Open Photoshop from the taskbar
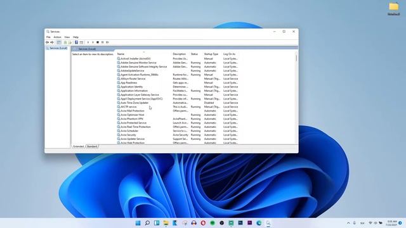 point(240,223)
